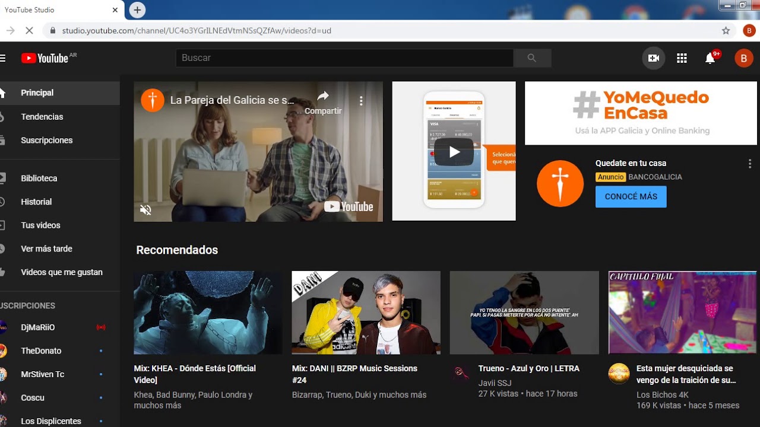The height and width of the screenshot is (427, 760).
Task: Close the YouTube Studio browser tab
Action: click(x=115, y=10)
